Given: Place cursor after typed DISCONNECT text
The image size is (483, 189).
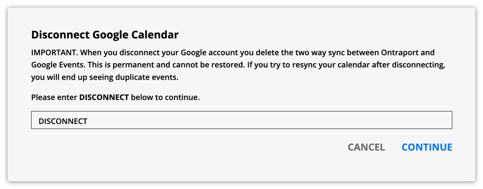Looking at the screenshot, I should click(88, 121).
